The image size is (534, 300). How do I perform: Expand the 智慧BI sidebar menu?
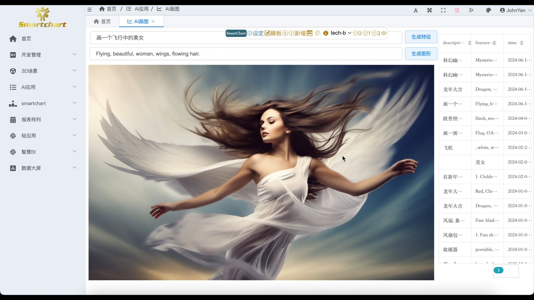click(x=43, y=152)
